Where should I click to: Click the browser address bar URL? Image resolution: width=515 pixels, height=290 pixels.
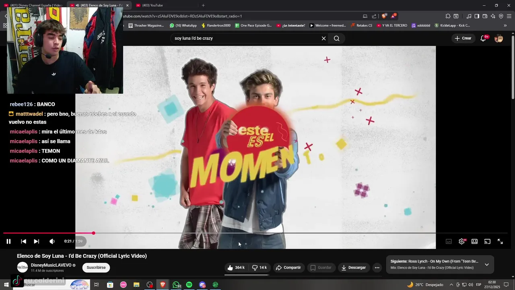tap(182, 16)
